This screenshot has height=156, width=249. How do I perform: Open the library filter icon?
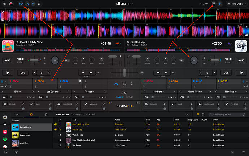(187, 115)
